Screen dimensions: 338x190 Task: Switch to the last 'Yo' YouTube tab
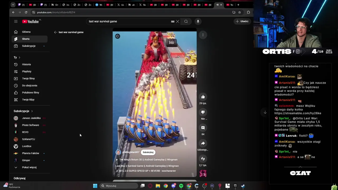(x=230, y=5)
